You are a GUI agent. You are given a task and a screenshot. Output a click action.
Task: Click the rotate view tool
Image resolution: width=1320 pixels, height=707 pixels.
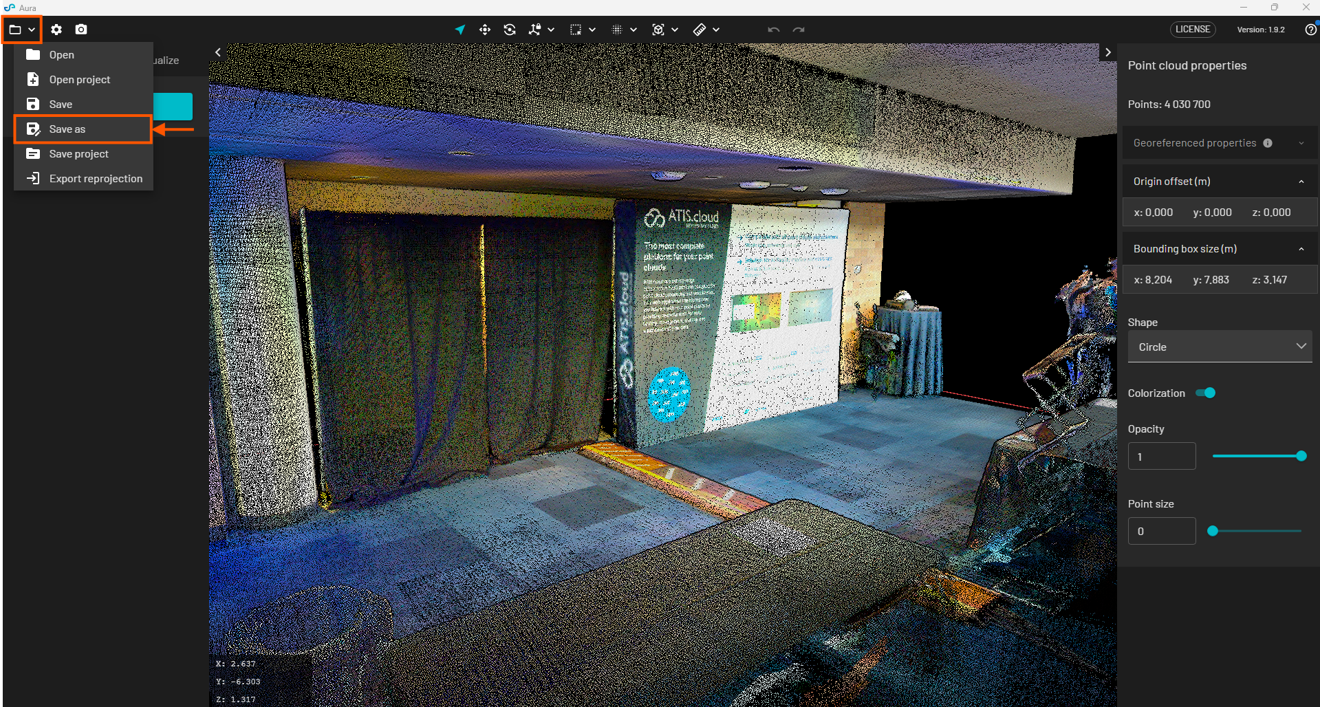510,30
